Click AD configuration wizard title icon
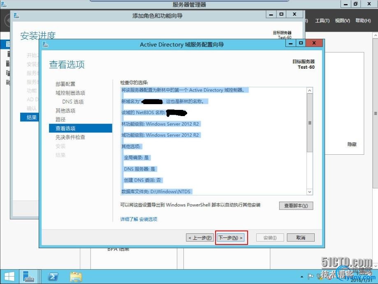 coord(45,44)
